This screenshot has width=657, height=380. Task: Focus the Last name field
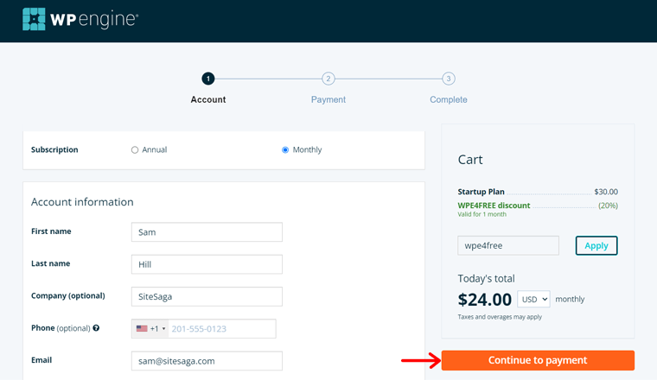pos(207,264)
